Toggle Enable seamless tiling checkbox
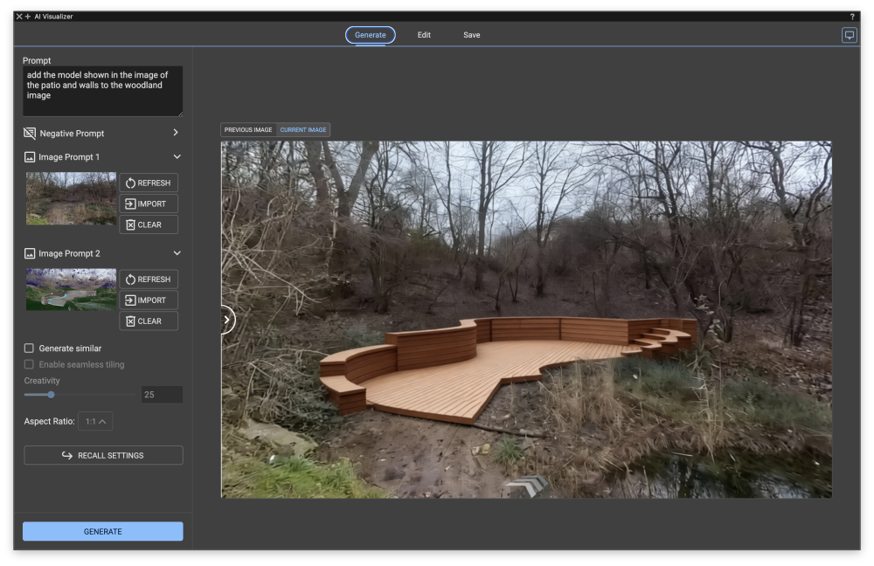Screen dimensions: 874x566 tap(29, 364)
